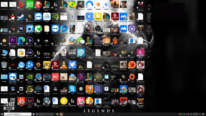Open the green iQIYI desktop shortcut
Image resolution: width=206 pixels, height=116 pixels.
coord(30,4)
